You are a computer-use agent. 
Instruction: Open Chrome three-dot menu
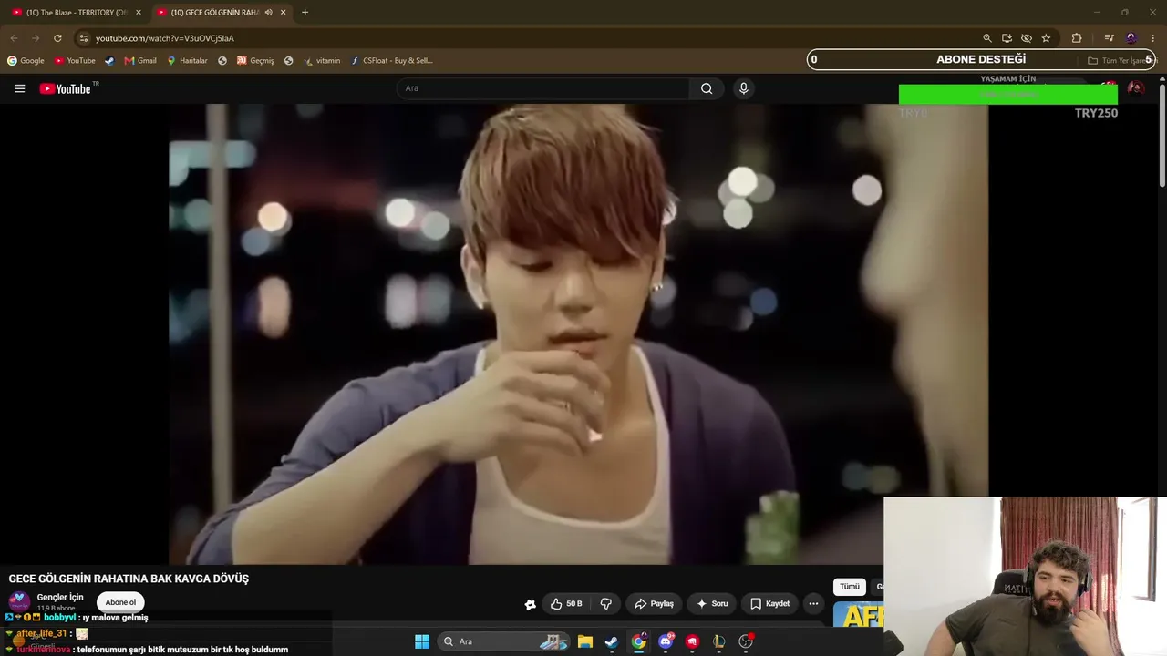click(1152, 38)
